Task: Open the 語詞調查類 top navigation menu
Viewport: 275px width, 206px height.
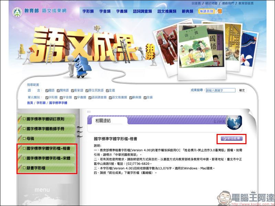Action: (x=142, y=11)
